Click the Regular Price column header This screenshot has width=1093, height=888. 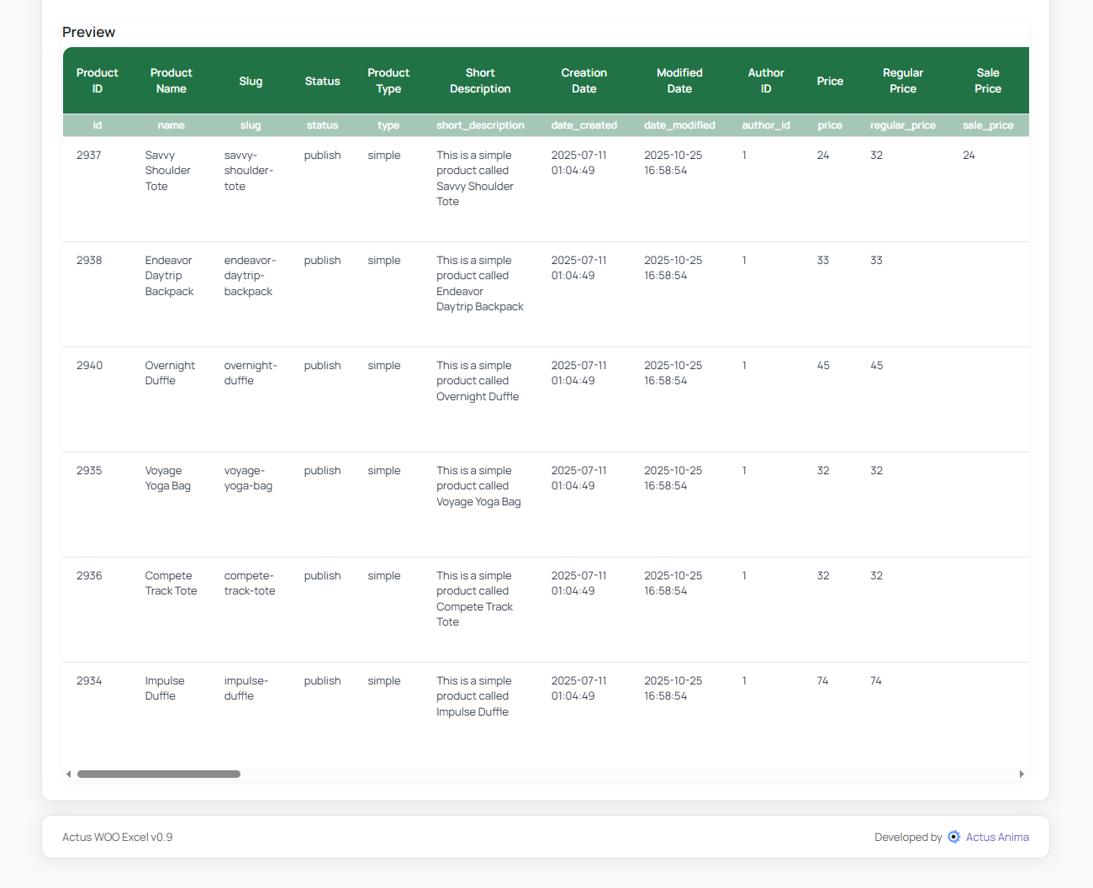pyautogui.click(x=902, y=81)
